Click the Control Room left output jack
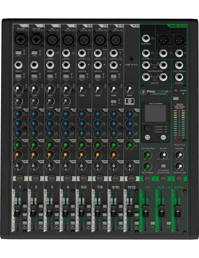Screen dimensions: 199x258 (x=146, y=66)
